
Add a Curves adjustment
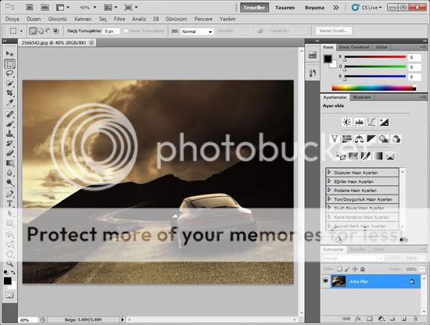click(x=371, y=122)
